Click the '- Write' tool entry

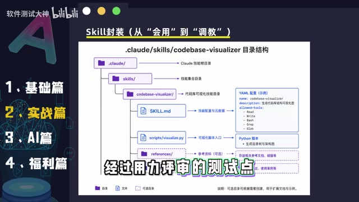(249, 116)
